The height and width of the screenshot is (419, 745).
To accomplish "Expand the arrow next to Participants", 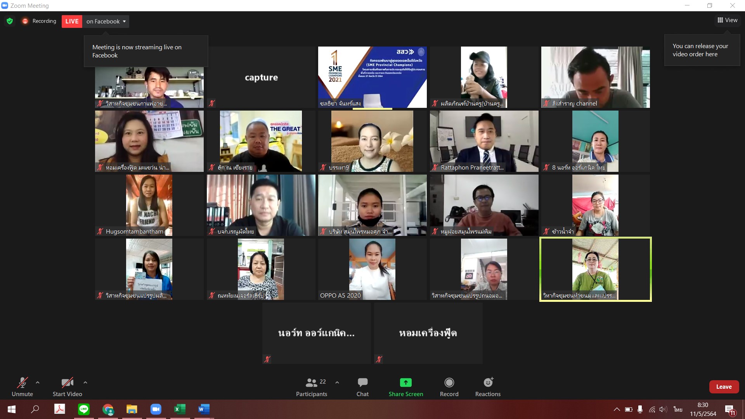I will pyautogui.click(x=337, y=383).
